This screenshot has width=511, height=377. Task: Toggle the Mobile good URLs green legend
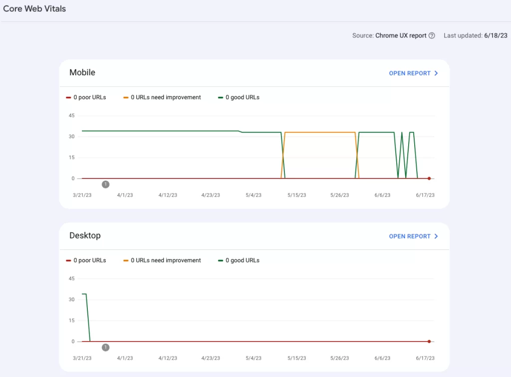point(239,97)
